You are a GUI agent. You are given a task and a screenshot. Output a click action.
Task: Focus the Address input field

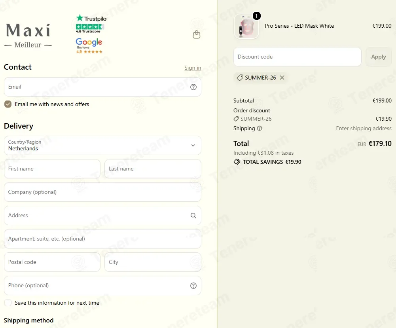coord(102,215)
